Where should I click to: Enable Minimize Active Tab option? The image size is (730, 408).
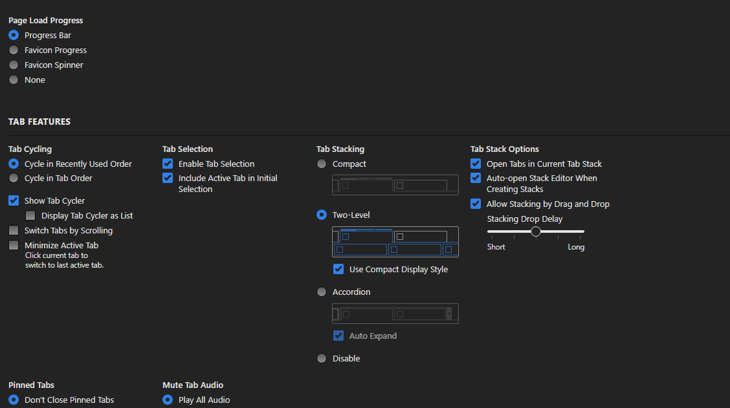14,246
